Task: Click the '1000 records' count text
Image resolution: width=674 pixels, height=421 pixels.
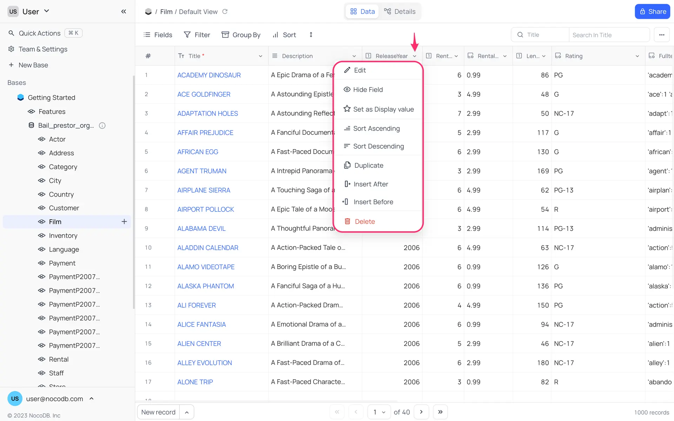Action: (x=652, y=412)
